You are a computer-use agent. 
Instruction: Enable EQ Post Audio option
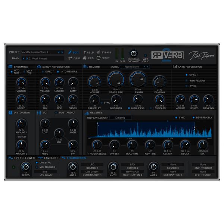(x=56, y=113)
